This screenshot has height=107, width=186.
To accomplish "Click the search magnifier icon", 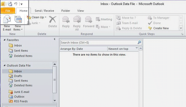I will pos(140,42).
